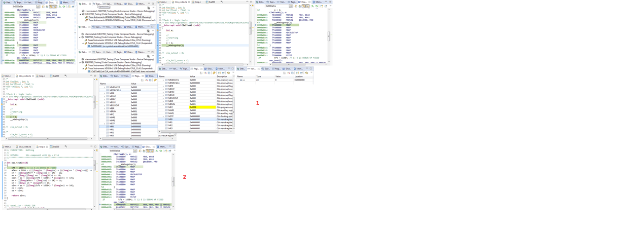Expand MIFR register in left Registers view

point(105,93)
